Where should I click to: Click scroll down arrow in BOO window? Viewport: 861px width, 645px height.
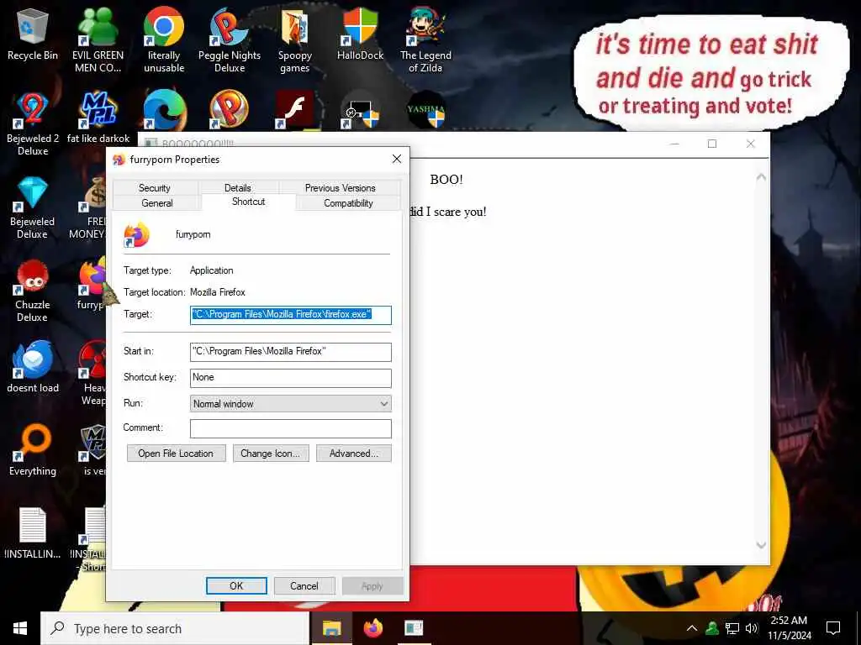(761, 544)
